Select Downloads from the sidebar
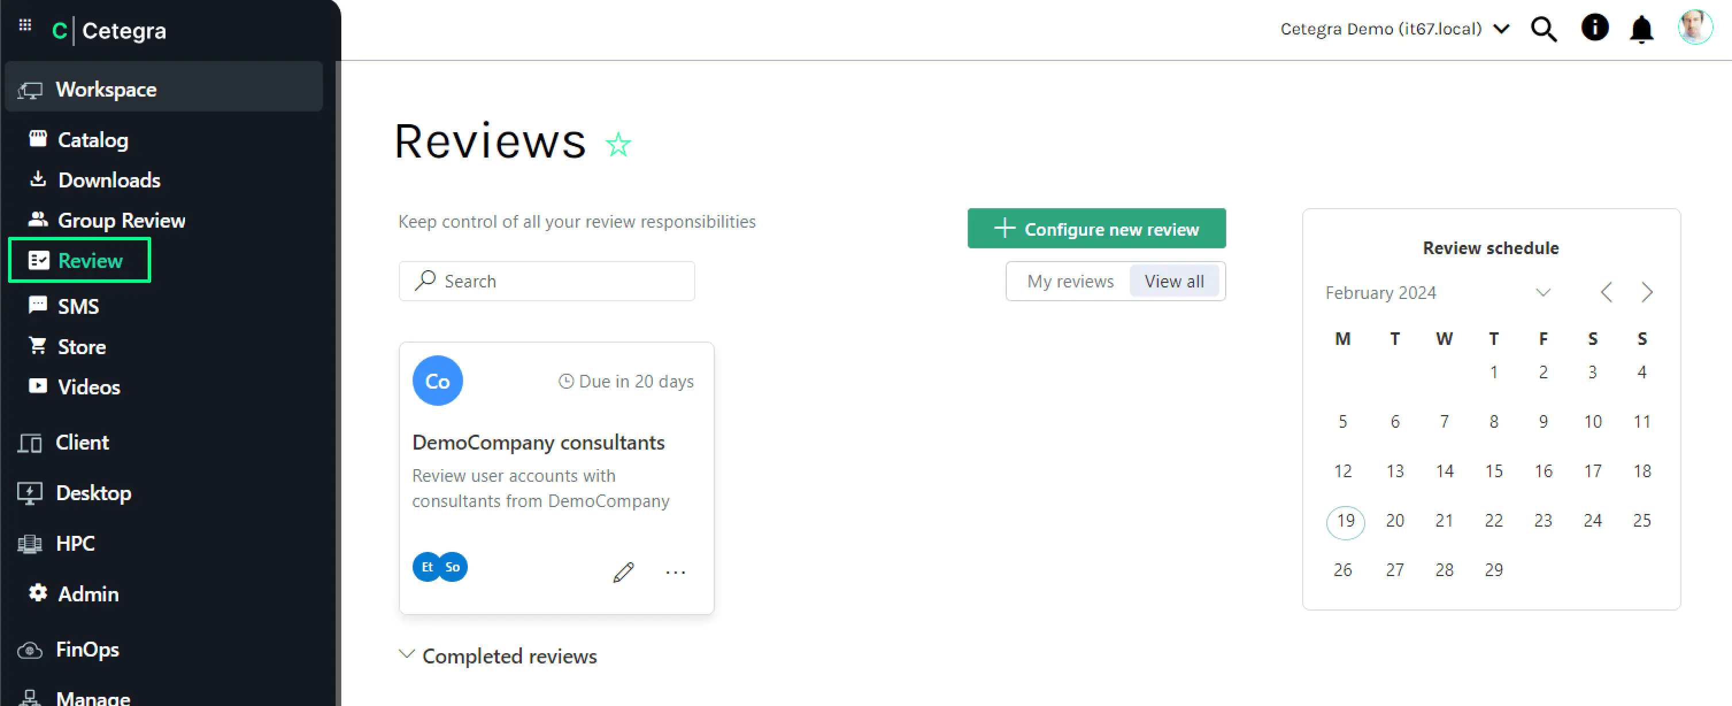 109,179
